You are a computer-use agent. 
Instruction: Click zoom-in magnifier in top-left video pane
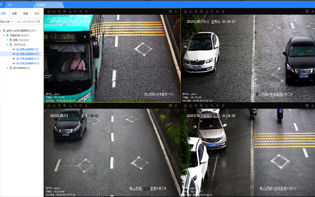60,12
